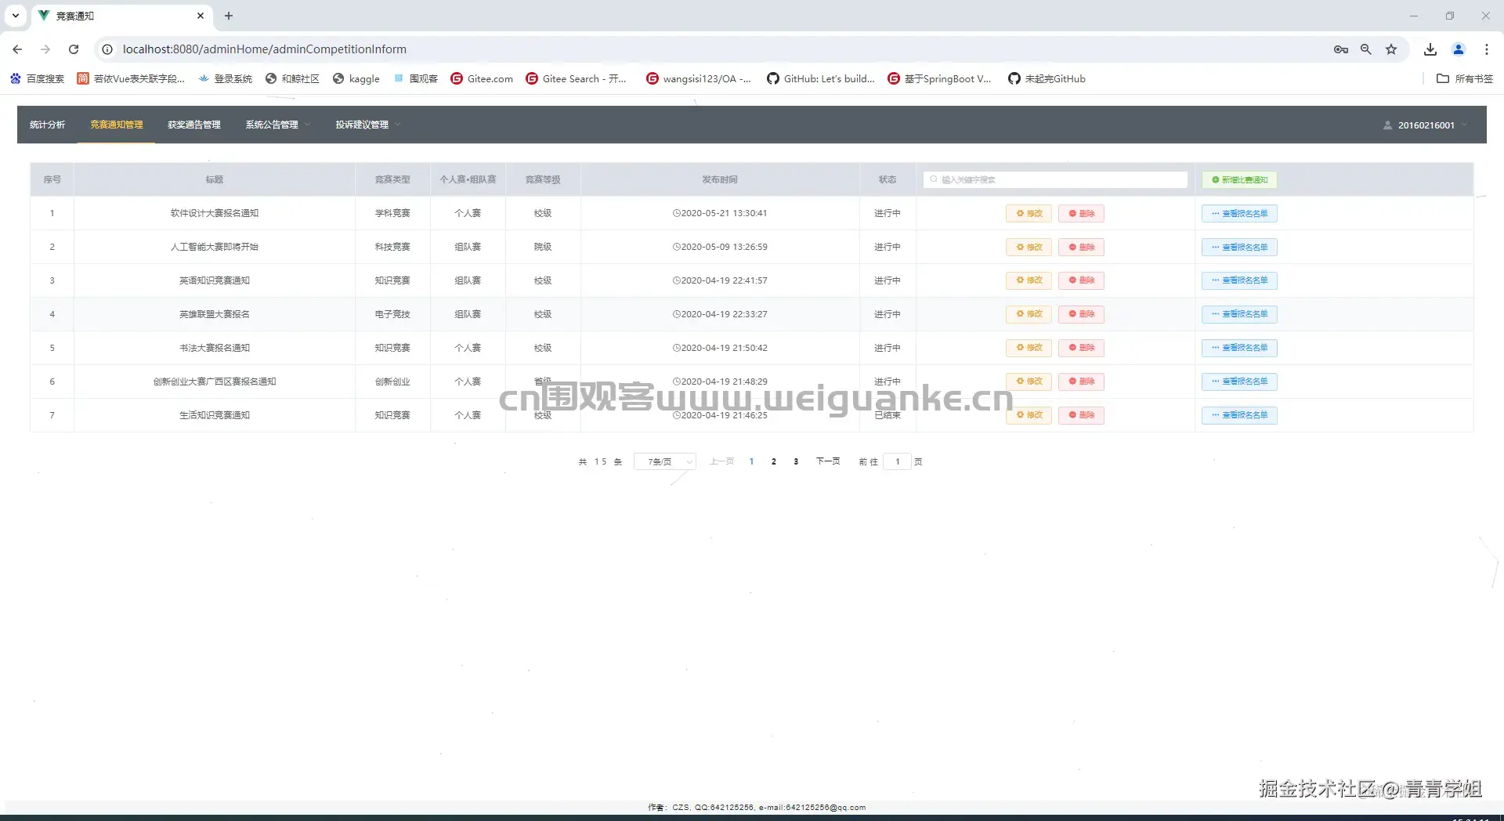Delete the 人工智能大赛即将开始 row
Screen dimensions: 1504x821
point(1081,248)
